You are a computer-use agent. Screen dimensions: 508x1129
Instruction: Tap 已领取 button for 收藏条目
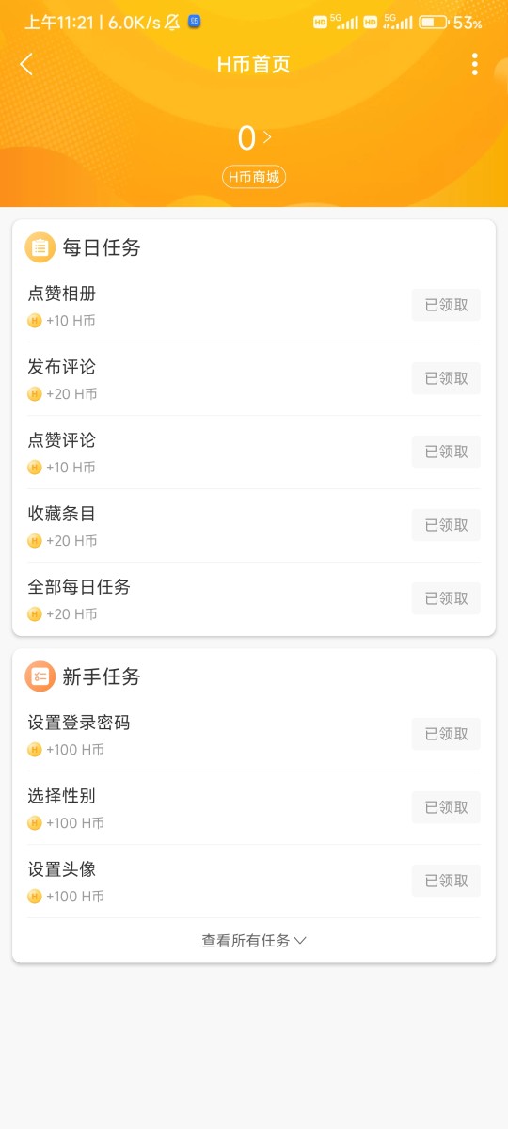coord(446,525)
